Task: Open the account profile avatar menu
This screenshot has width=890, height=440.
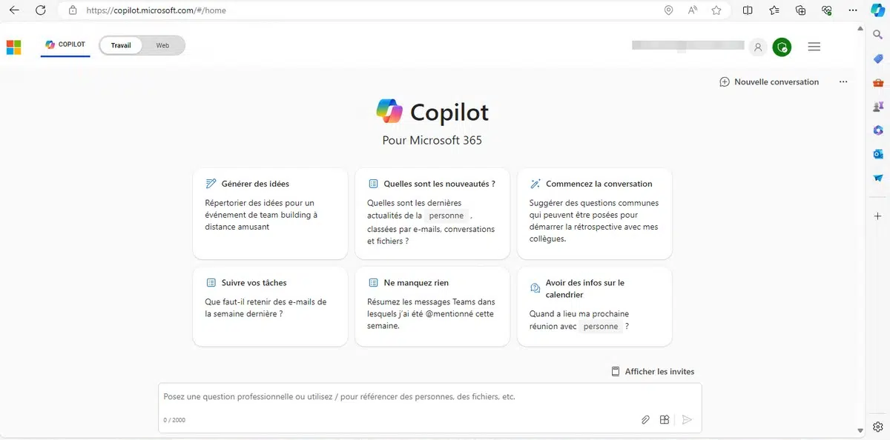Action: coord(757,47)
